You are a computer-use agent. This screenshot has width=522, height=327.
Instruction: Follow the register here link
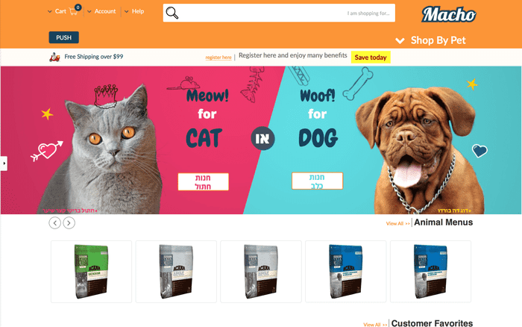[218, 57]
